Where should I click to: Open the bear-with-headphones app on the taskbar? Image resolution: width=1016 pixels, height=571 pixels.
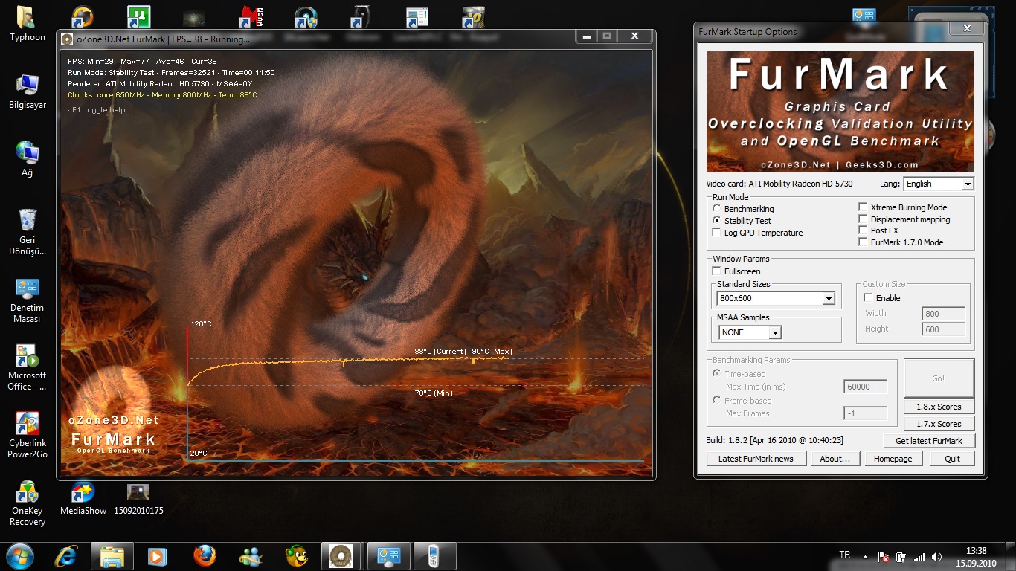pos(296,556)
